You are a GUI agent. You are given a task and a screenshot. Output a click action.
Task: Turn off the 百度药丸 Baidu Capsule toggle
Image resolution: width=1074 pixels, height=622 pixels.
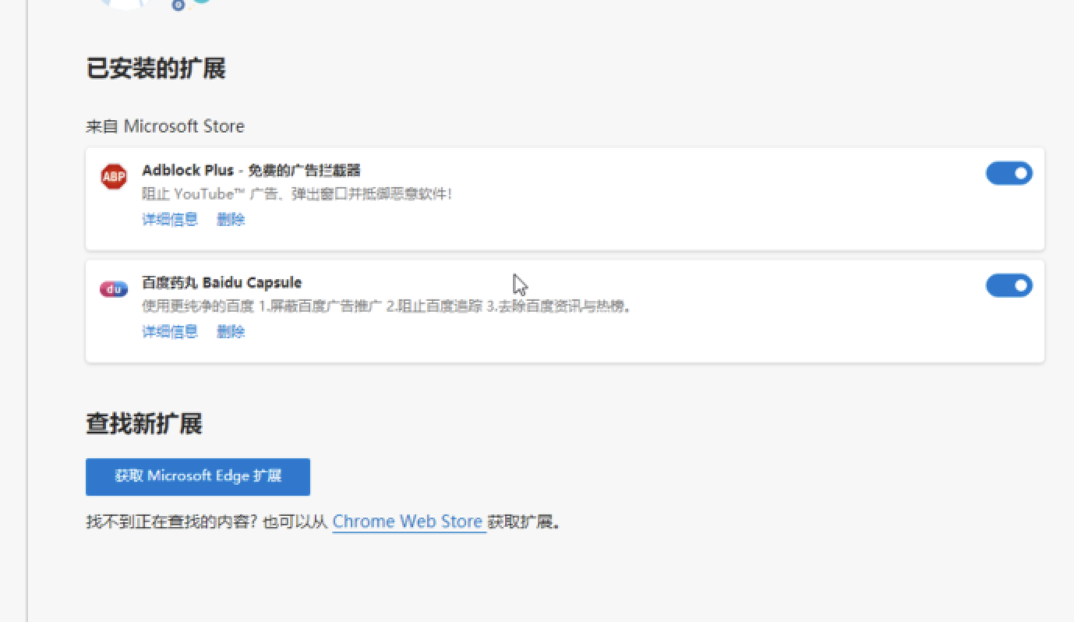[x=1009, y=285]
